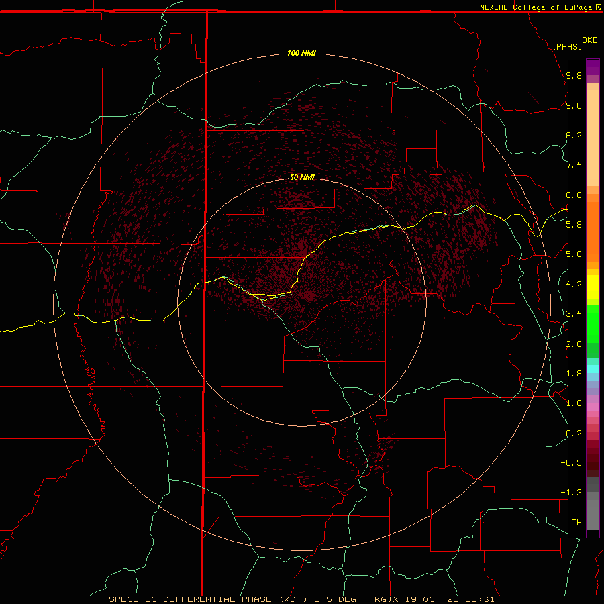Select the 5.0 value on color scale

pyautogui.click(x=574, y=254)
